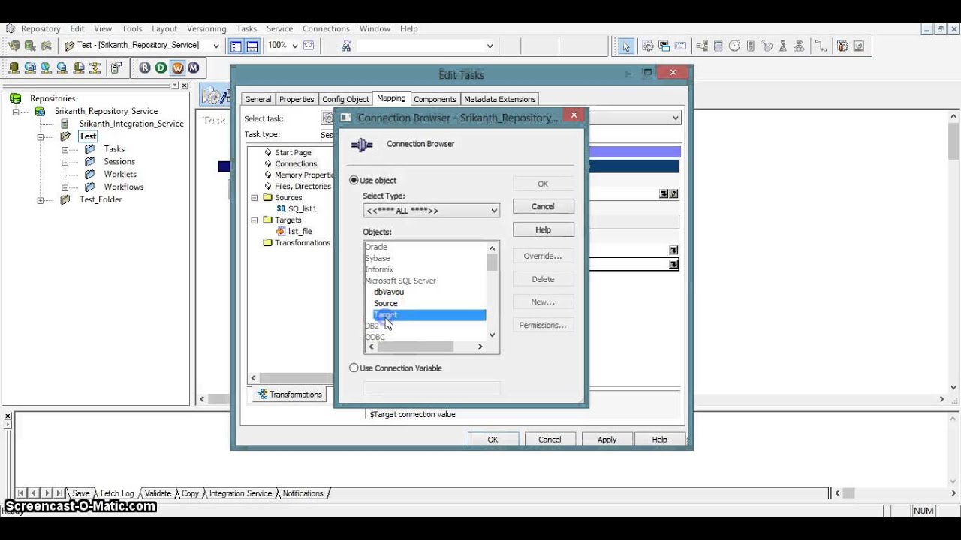
Task: Click the red gift-box icon in toolbar
Action: pyautogui.click(x=842, y=46)
